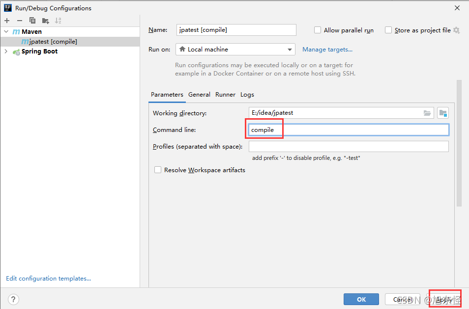This screenshot has height=309, width=469.
Task: Copy the jpatest configuration
Action: pyautogui.click(x=31, y=21)
